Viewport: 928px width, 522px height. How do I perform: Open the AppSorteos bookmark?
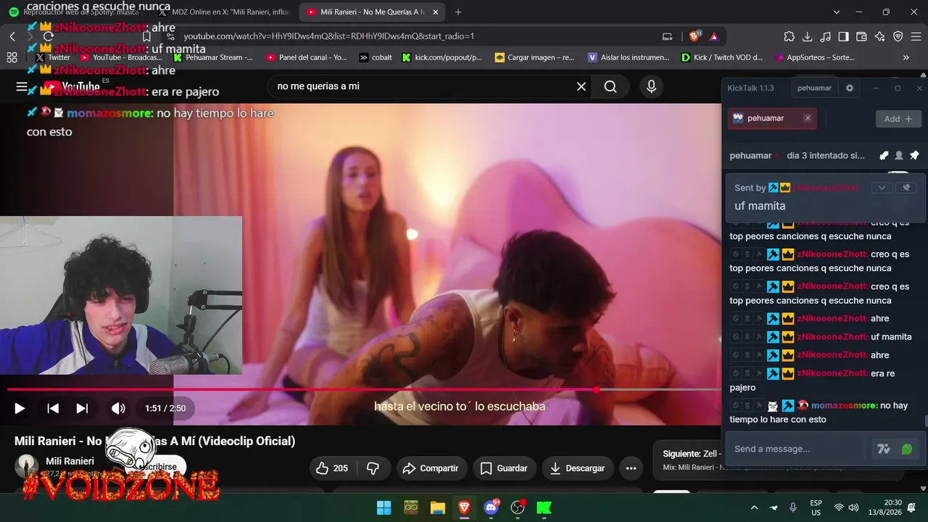815,57
